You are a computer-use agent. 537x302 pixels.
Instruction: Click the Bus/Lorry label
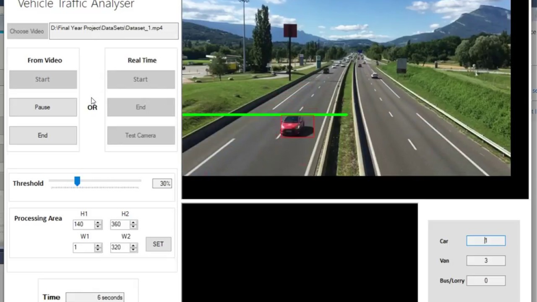[x=452, y=281]
